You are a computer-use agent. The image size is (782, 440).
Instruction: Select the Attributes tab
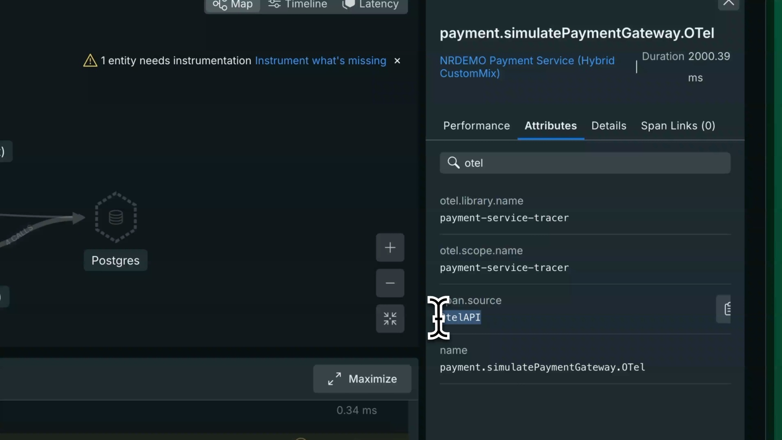pos(551,125)
